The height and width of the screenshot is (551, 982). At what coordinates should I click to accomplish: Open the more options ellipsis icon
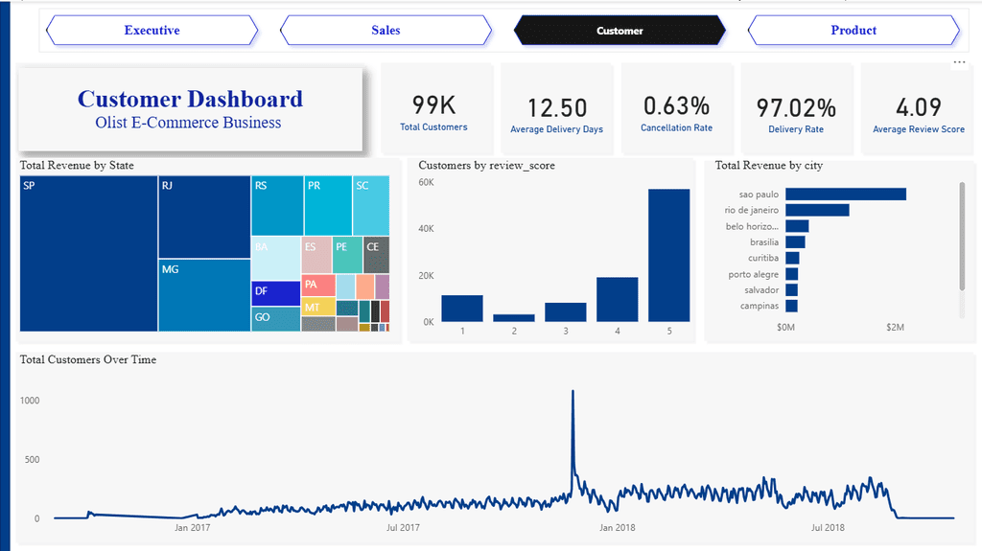pyautogui.click(x=959, y=62)
